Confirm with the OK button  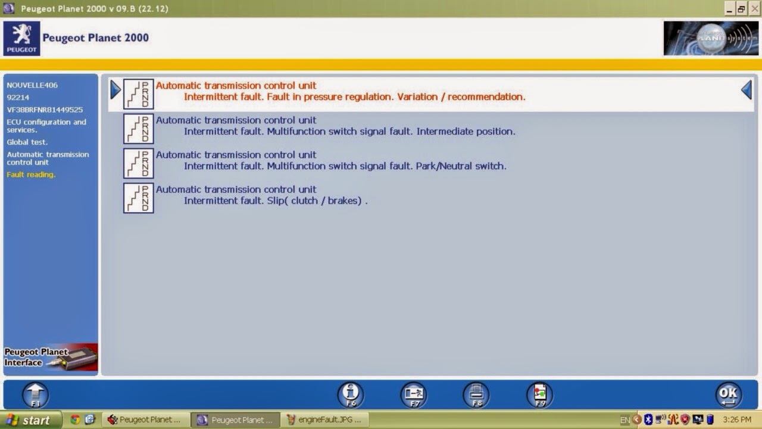[x=729, y=394]
